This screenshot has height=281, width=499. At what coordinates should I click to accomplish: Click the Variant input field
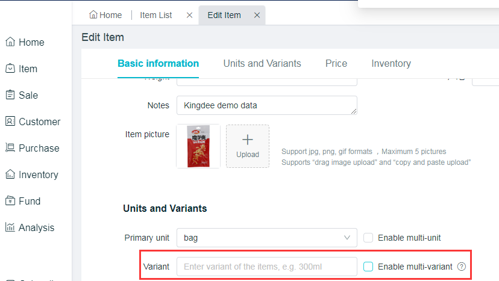tap(266, 267)
